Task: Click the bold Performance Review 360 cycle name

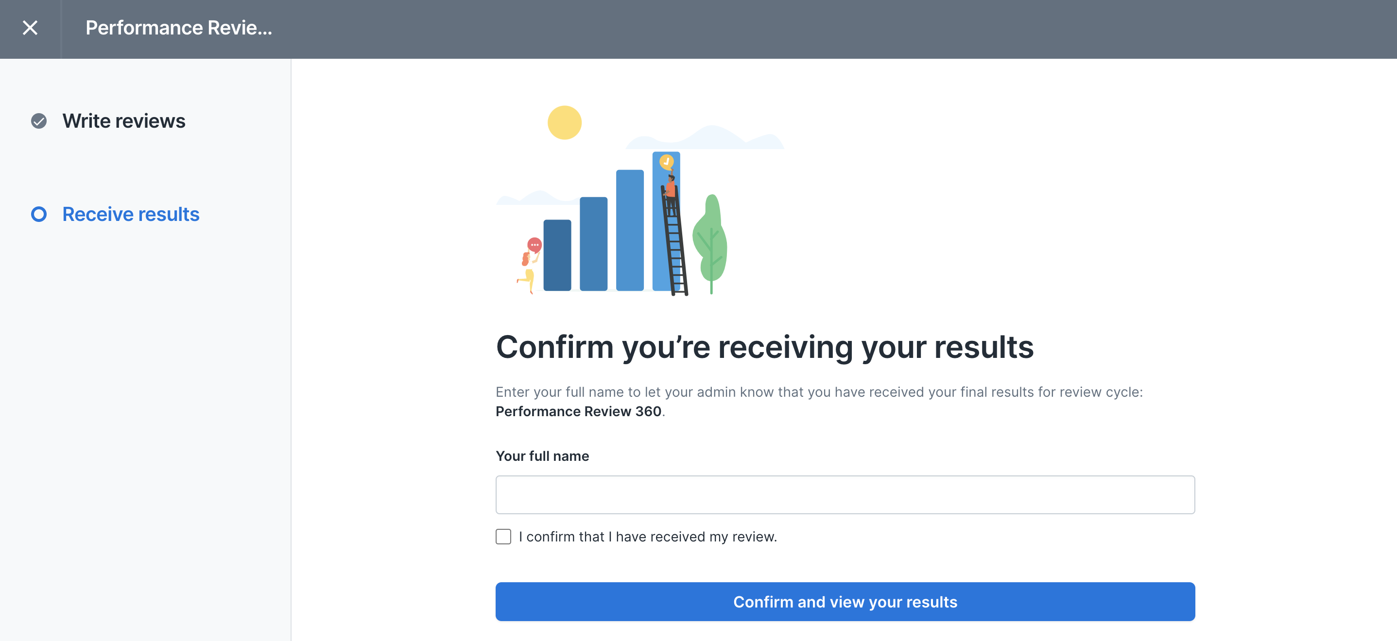Action: 578,412
